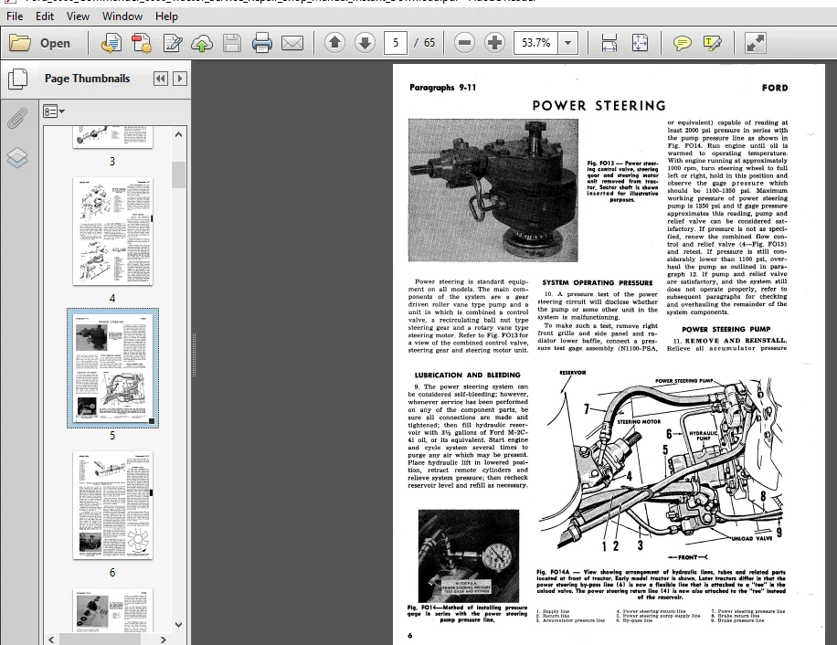
Task: Select the page 7 thumbnail
Action: pos(112,610)
